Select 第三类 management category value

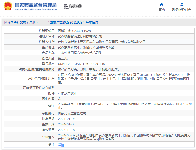63,58
